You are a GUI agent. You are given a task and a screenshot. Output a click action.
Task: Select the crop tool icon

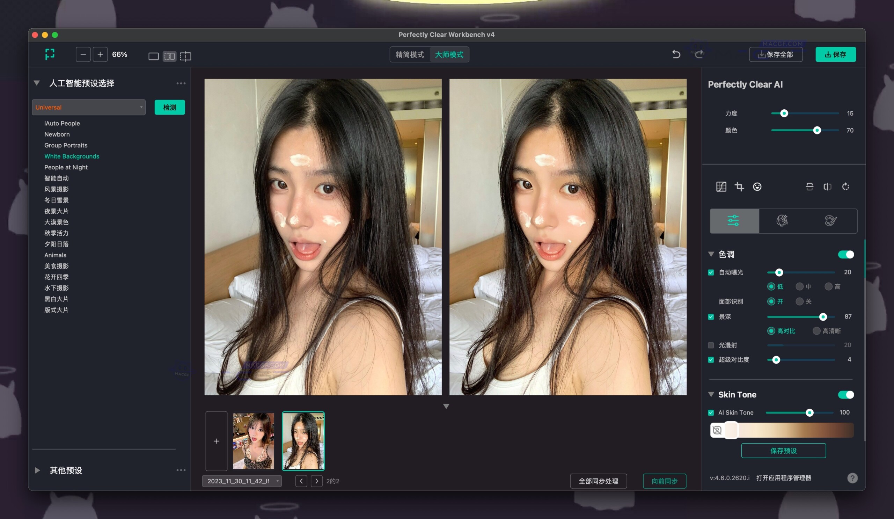coord(739,187)
